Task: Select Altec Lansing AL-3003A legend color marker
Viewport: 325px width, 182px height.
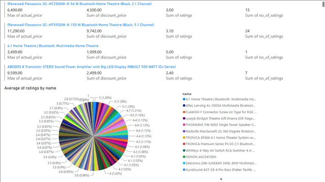Action: 184,106
